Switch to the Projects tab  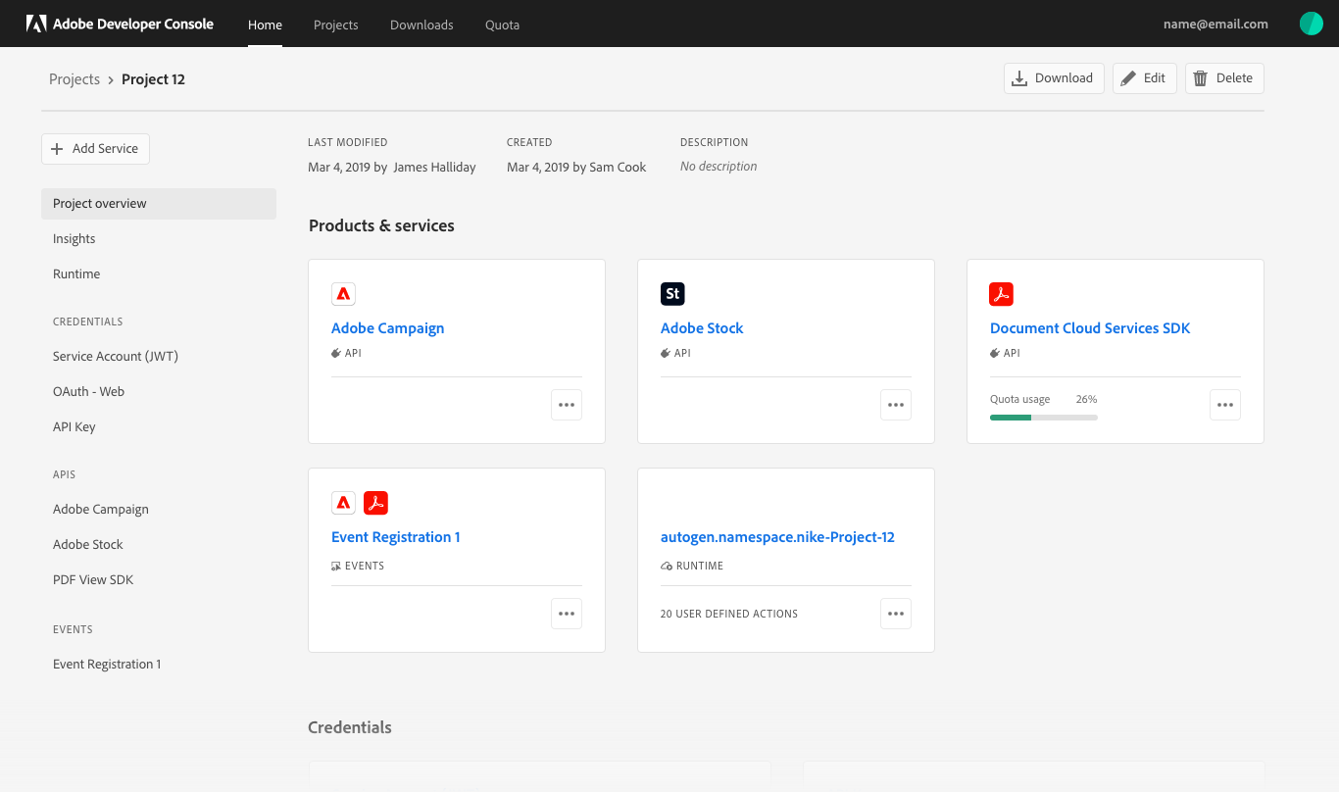(335, 25)
